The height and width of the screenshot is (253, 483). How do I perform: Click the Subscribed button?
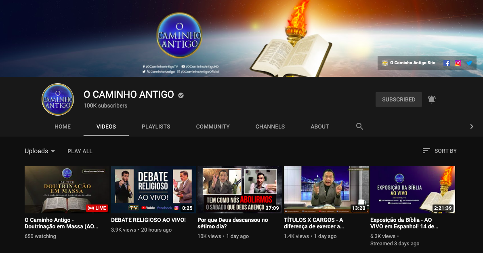[x=399, y=99]
